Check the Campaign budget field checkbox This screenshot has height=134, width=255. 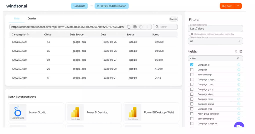192,80
